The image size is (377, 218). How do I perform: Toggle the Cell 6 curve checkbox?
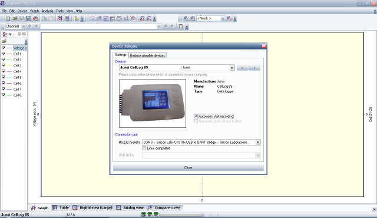[4, 83]
